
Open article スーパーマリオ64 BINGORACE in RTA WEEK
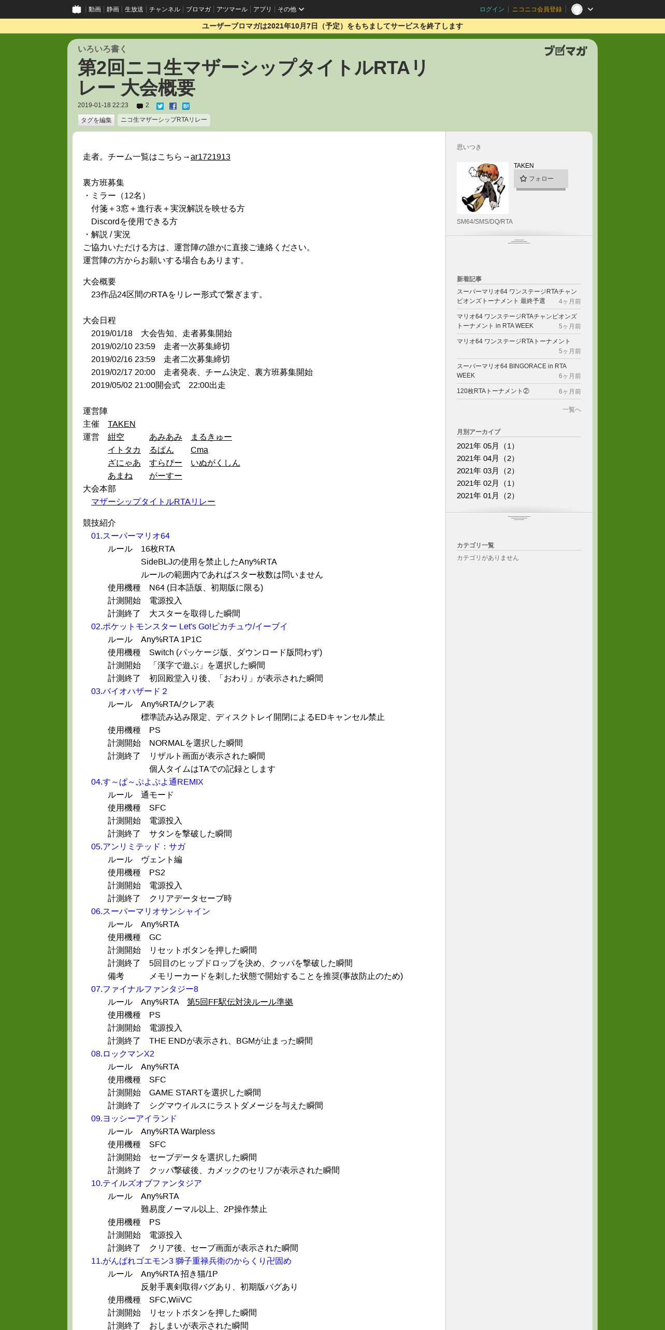(512, 371)
